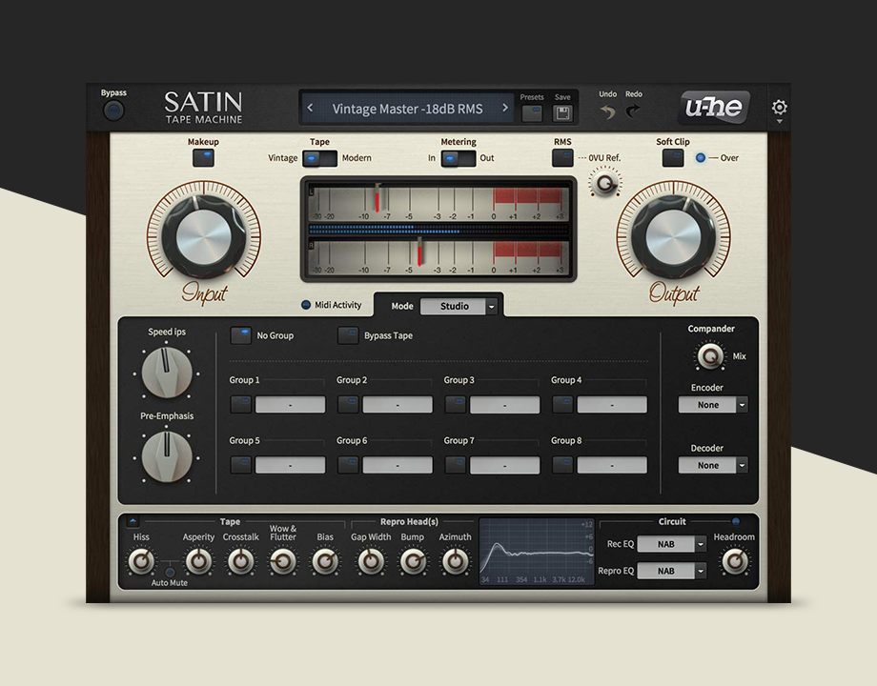877x686 pixels.
Task: Enable the No Group button
Action: [x=241, y=335]
